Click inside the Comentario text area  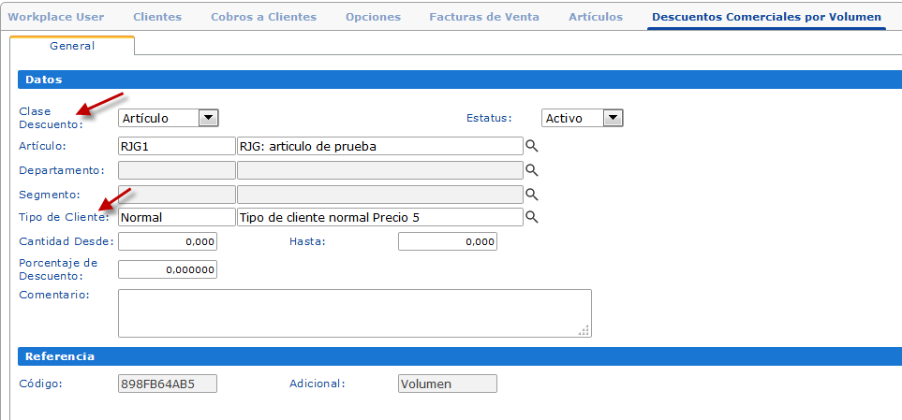354,312
